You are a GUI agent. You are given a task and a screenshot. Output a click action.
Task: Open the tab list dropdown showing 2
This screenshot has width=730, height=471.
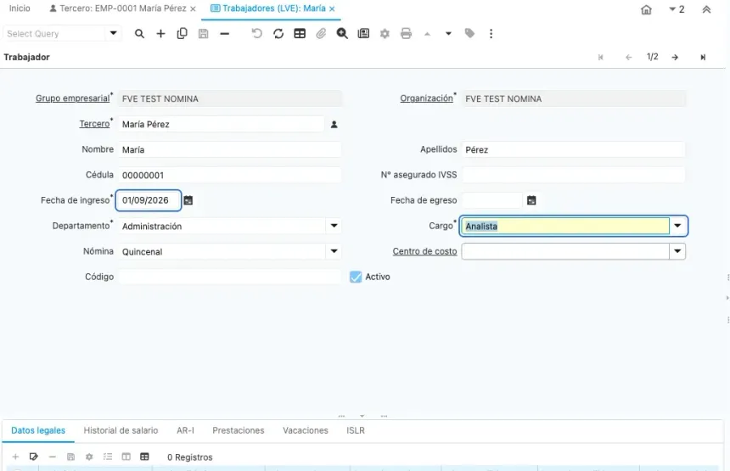coord(677,9)
